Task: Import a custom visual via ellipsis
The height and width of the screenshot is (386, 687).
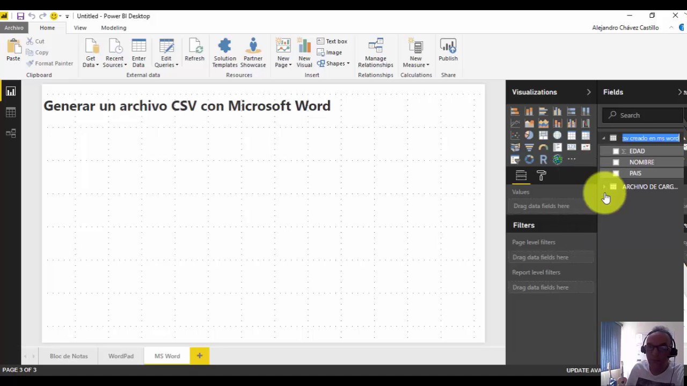Action: click(x=572, y=159)
